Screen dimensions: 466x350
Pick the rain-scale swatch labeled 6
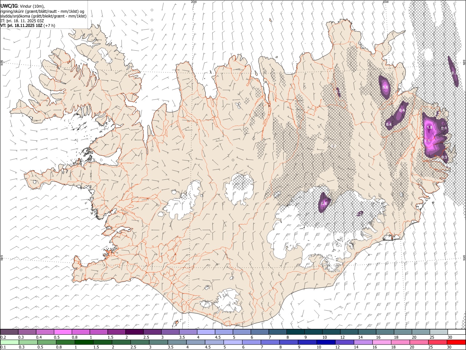(251, 342)
